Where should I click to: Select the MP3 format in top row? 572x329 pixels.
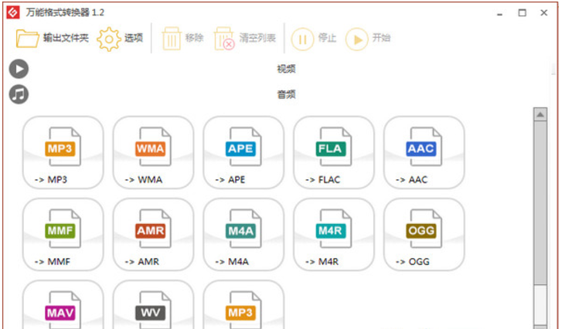63,152
